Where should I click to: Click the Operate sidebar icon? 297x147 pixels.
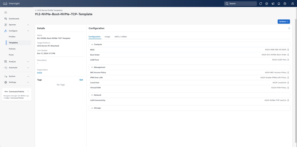(6, 25)
